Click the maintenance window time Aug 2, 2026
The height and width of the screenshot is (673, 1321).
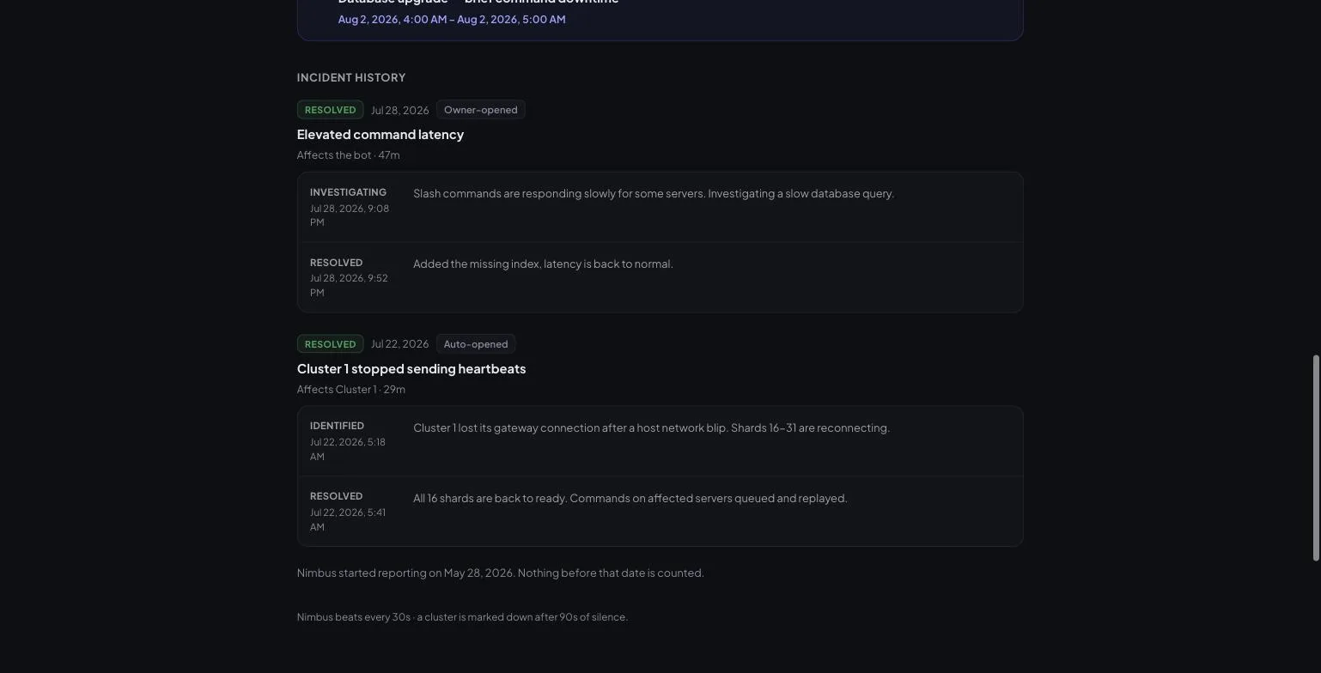click(452, 20)
